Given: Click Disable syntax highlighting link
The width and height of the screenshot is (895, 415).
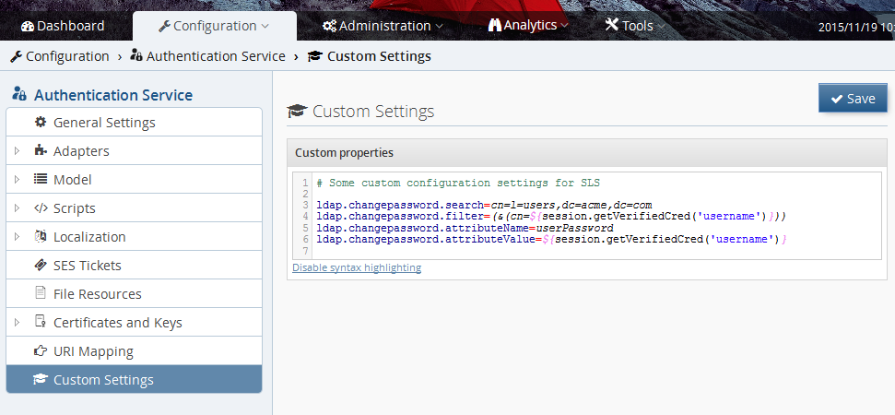Looking at the screenshot, I should point(357,267).
